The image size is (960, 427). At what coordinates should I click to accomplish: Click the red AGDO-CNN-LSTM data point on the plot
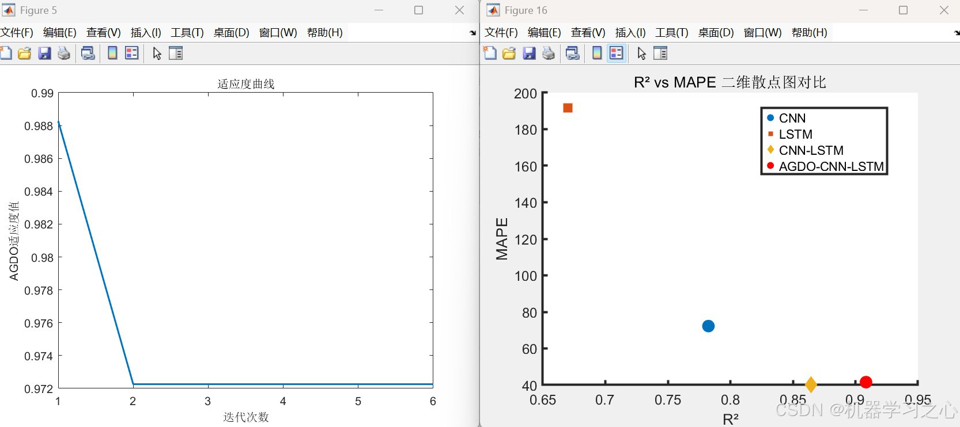click(865, 382)
